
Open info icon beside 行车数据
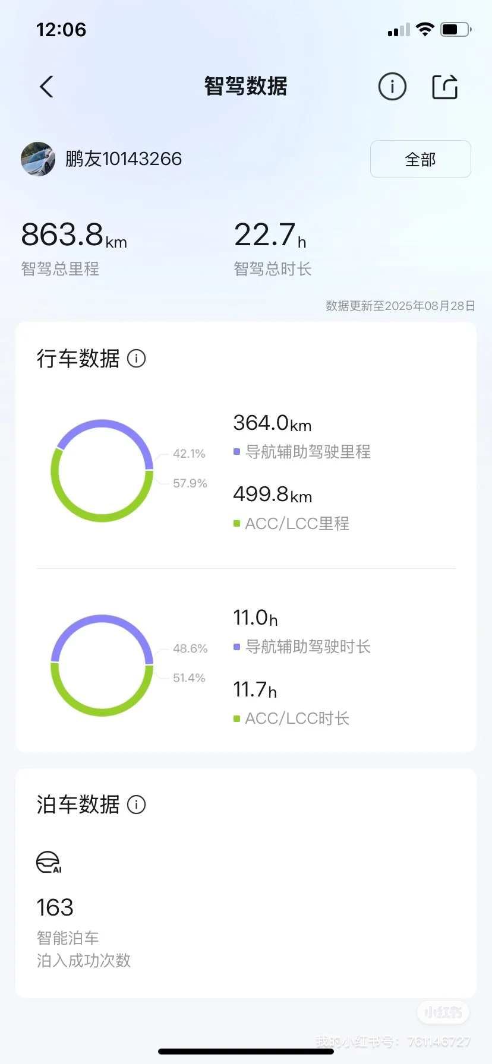pos(136,359)
